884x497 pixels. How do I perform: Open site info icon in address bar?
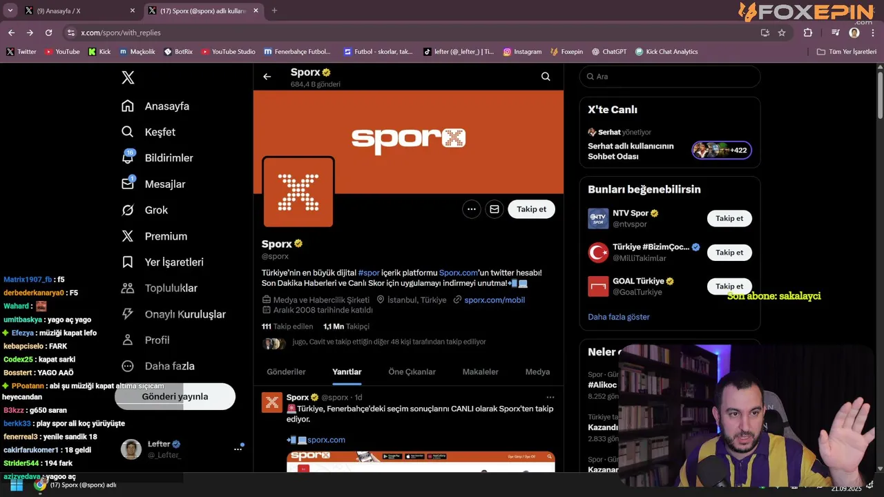coord(70,32)
